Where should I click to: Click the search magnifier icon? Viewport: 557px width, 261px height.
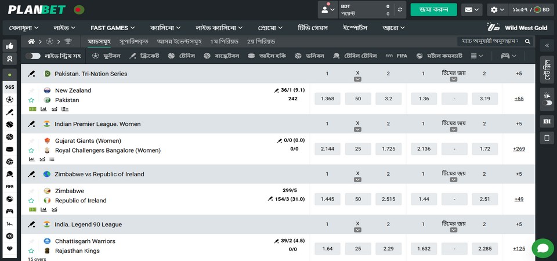[527, 42]
